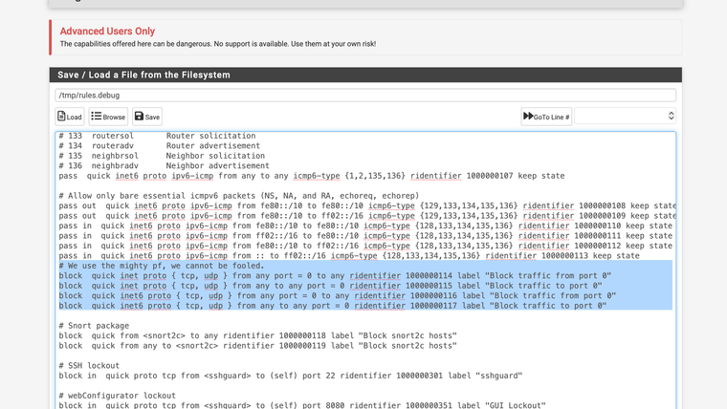Viewport: 727px width, 409px height.
Task: Click the rule with ridentifier 1000000119
Action: (257, 346)
